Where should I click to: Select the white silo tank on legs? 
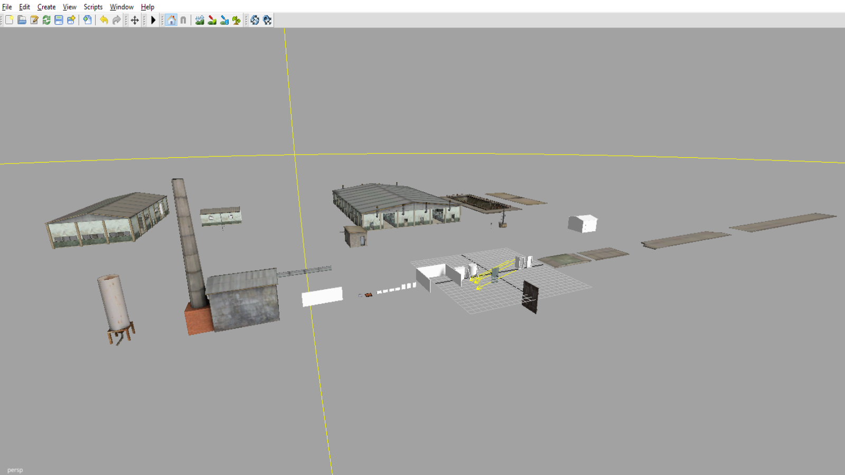coord(115,303)
